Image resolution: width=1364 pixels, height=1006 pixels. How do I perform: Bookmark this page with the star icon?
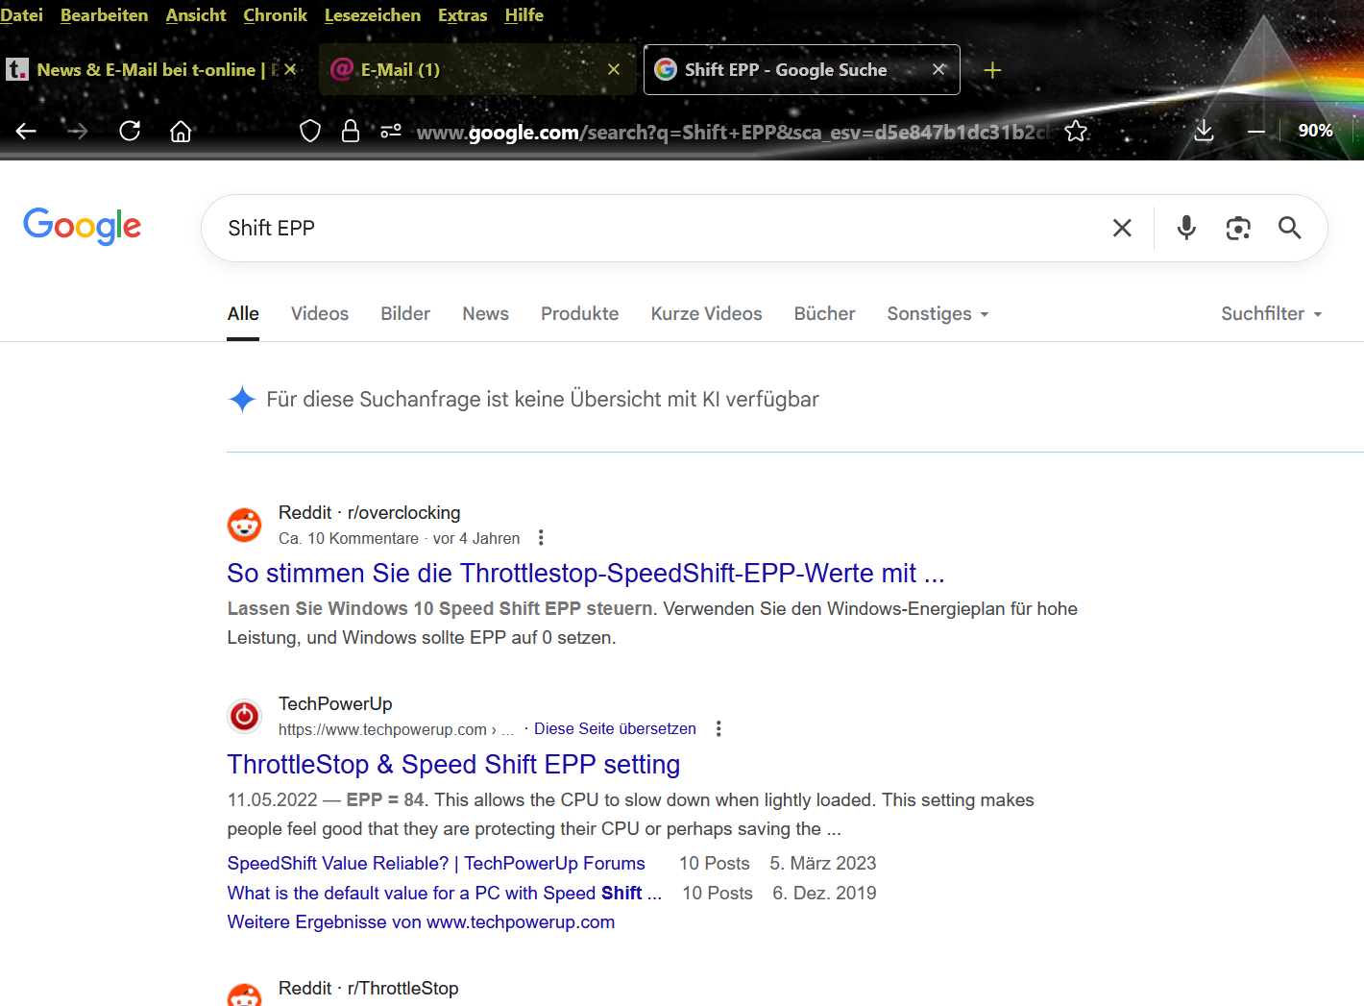(x=1076, y=131)
